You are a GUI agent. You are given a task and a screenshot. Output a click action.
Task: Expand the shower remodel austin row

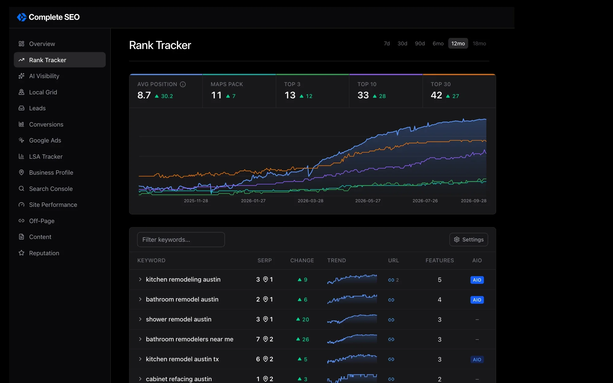[140, 319]
